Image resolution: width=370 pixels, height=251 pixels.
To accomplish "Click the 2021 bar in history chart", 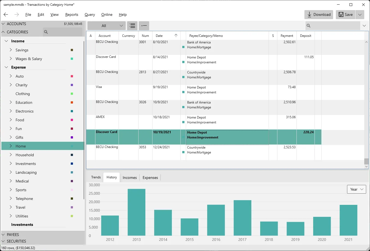I will point(348,220).
